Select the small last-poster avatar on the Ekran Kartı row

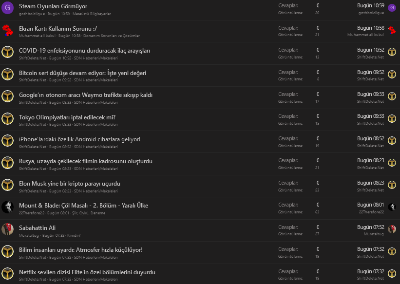click(x=392, y=30)
